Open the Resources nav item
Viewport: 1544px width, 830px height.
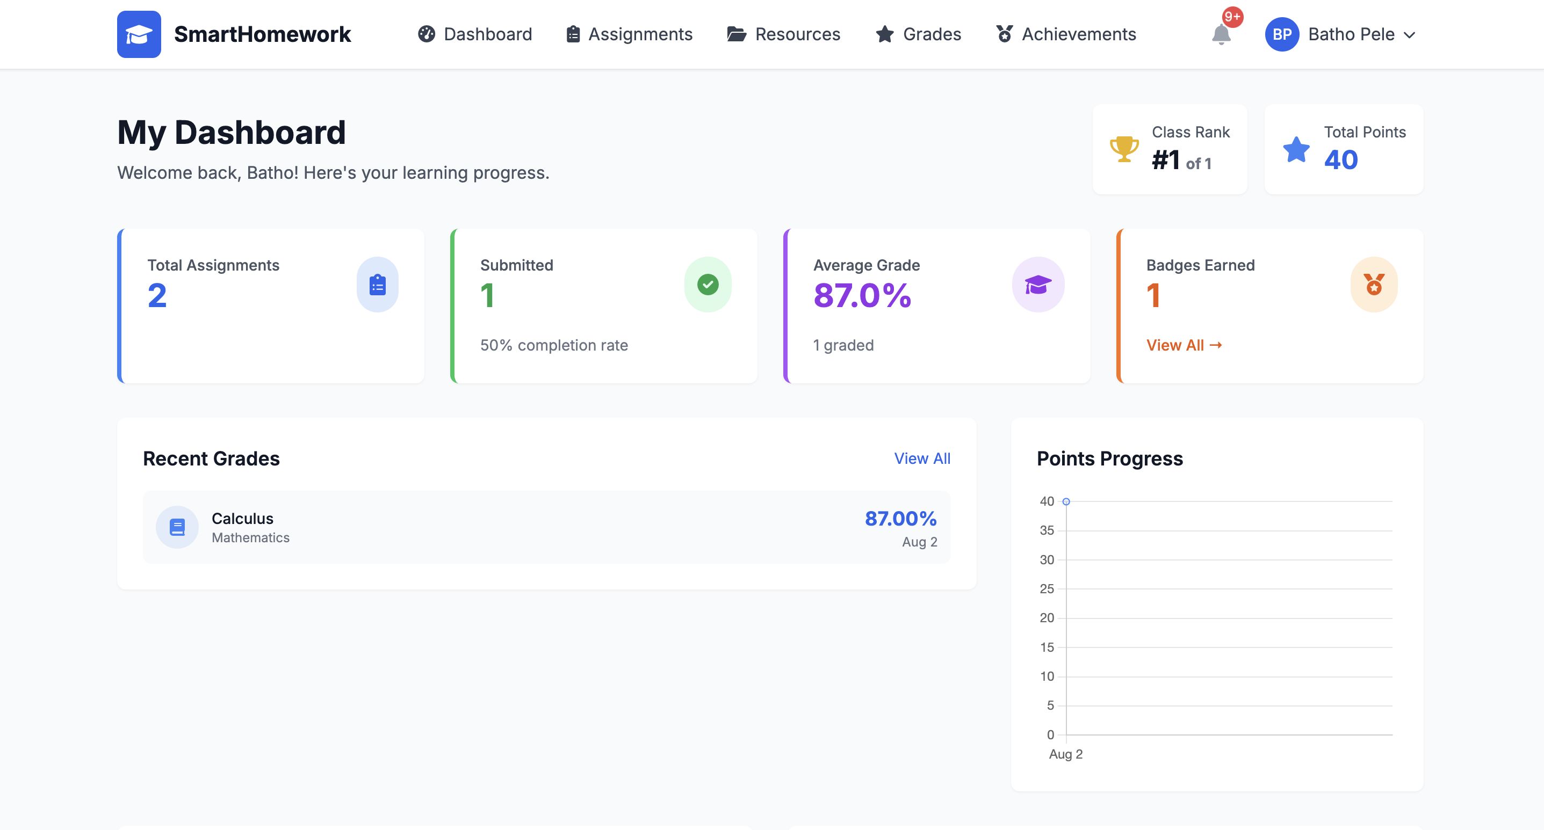[x=783, y=34]
